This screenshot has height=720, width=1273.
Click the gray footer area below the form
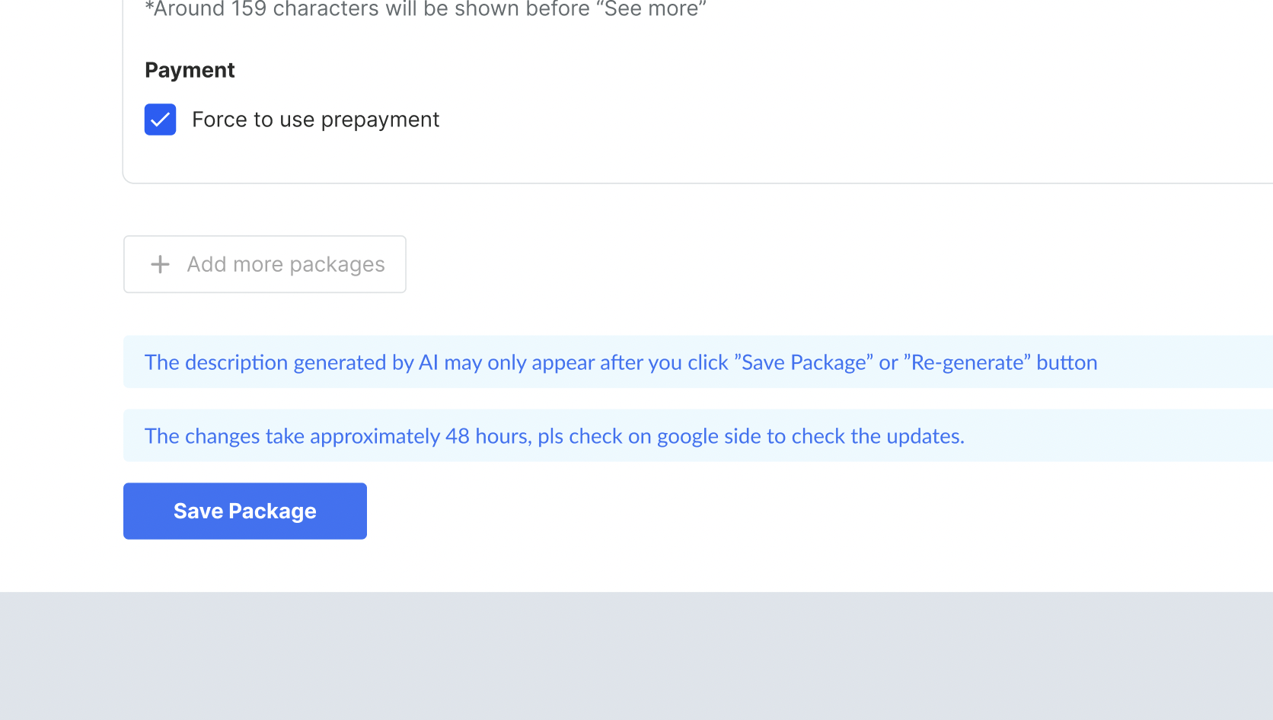(636, 656)
